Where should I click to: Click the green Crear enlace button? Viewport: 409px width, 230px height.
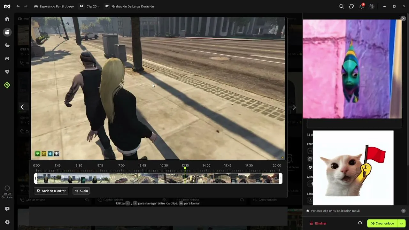[382, 223]
